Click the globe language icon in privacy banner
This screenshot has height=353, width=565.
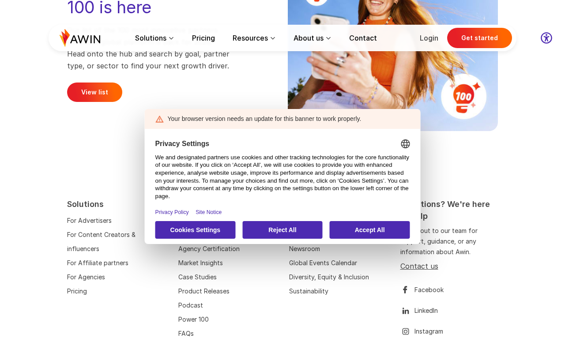point(405,144)
